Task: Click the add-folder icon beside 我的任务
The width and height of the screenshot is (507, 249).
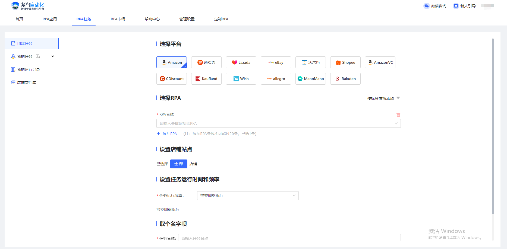Action: (x=38, y=56)
